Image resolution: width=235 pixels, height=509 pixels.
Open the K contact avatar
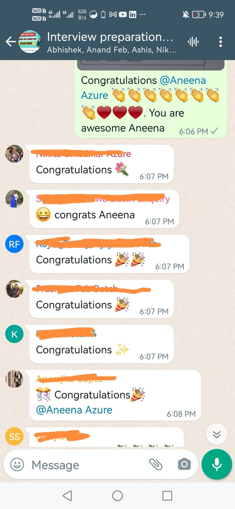[14, 334]
